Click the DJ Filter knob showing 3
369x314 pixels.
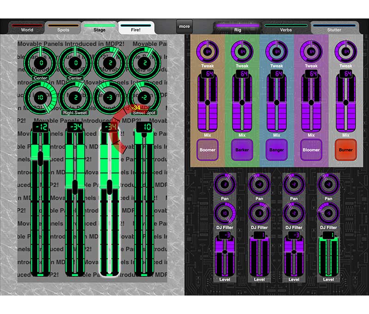coord(259,213)
